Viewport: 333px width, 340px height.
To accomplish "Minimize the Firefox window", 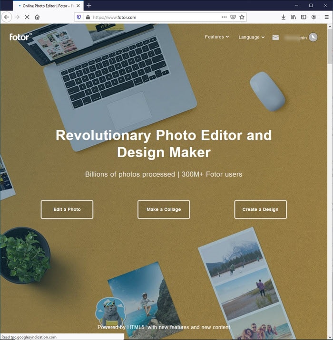I will [296, 5].
